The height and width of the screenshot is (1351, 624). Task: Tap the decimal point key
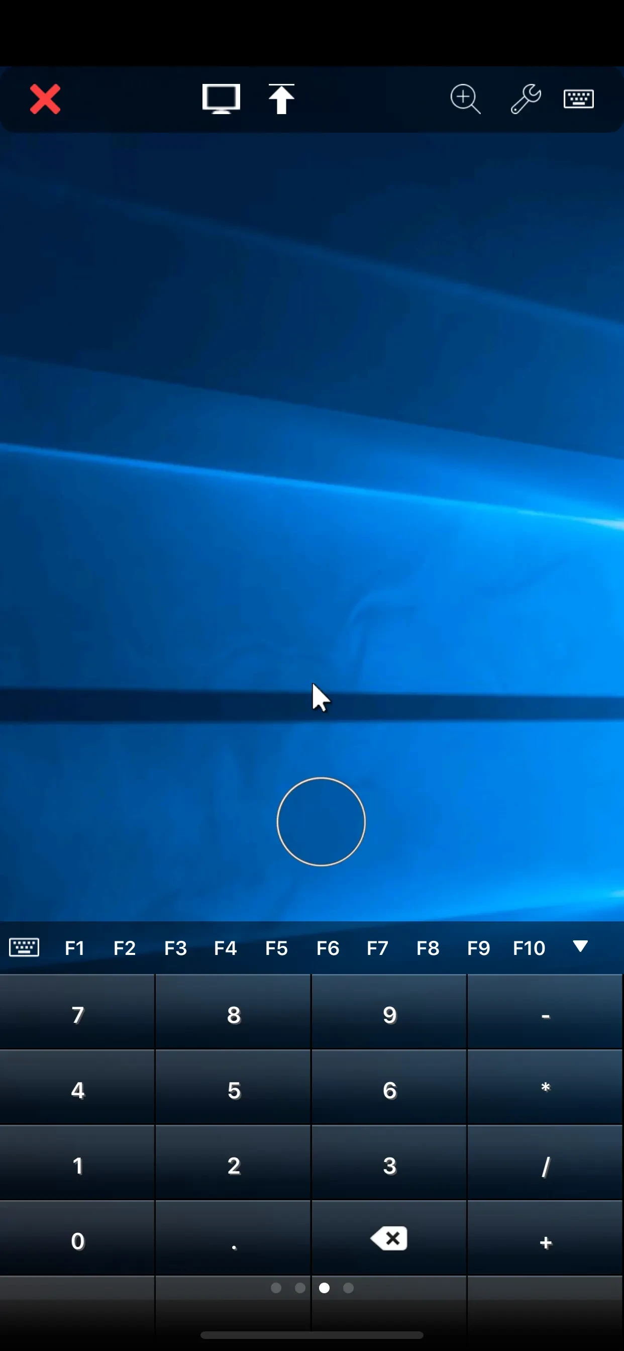[233, 1239]
